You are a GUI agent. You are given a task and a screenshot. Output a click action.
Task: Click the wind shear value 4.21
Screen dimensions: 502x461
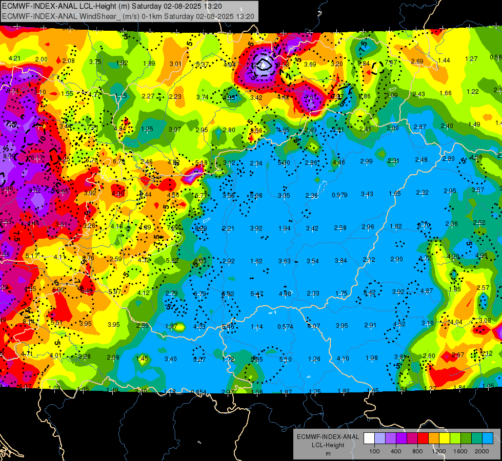click(x=14, y=58)
